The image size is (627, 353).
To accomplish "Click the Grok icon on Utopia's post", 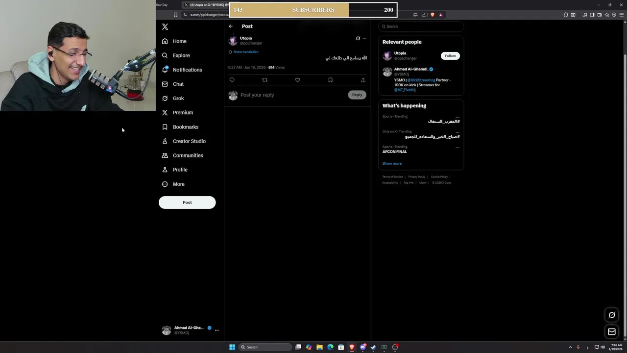I will pyautogui.click(x=358, y=38).
